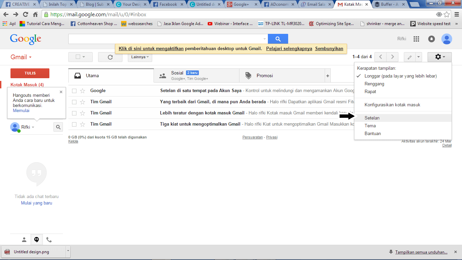462x260 pixels.
Task: Expand Rifki status dropdown in Hangouts
Action: [x=33, y=127]
